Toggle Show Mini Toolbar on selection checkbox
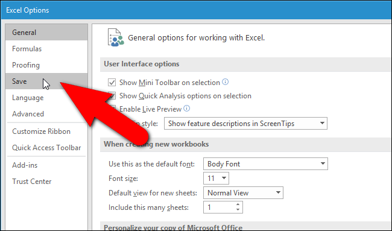392x231 pixels. click(x=112, y=82)
